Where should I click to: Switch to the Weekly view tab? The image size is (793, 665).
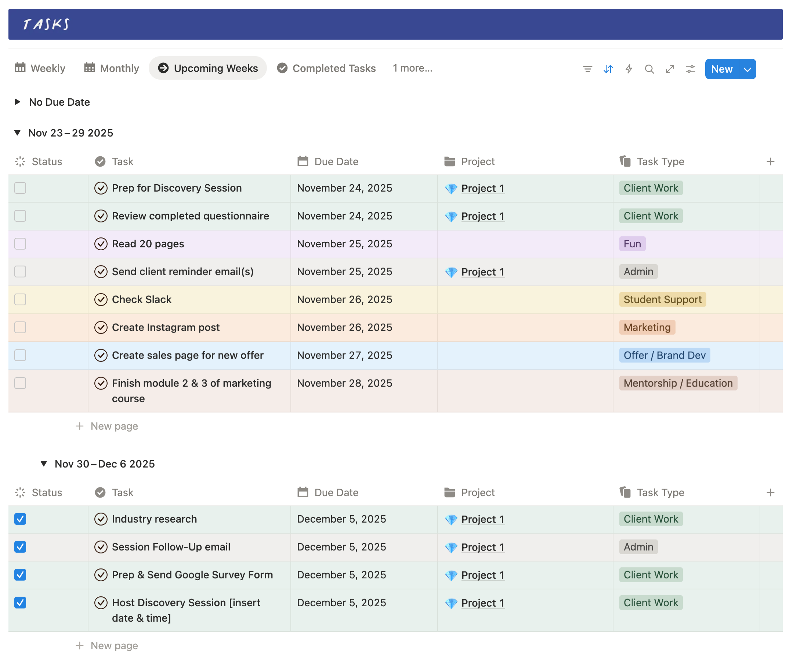(x=40, y=68)
